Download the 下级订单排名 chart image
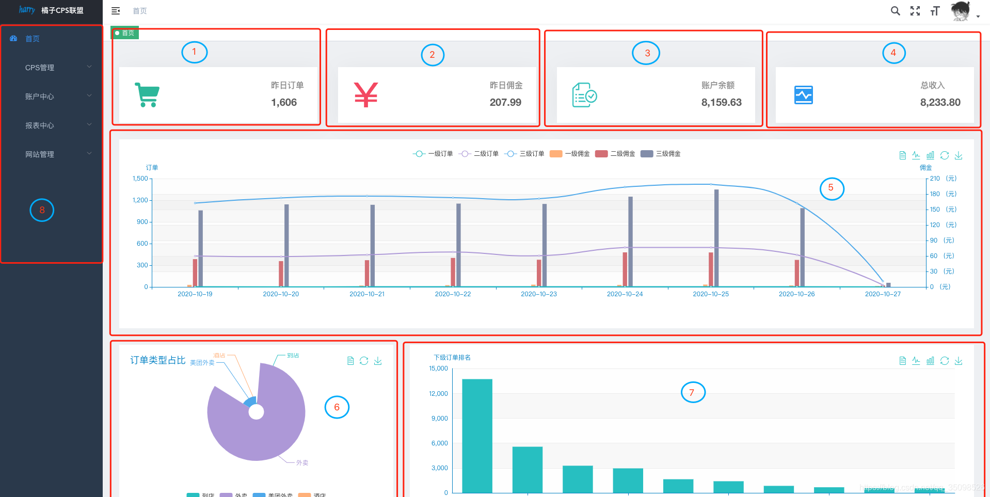990x497 pixels. (959, 361)
